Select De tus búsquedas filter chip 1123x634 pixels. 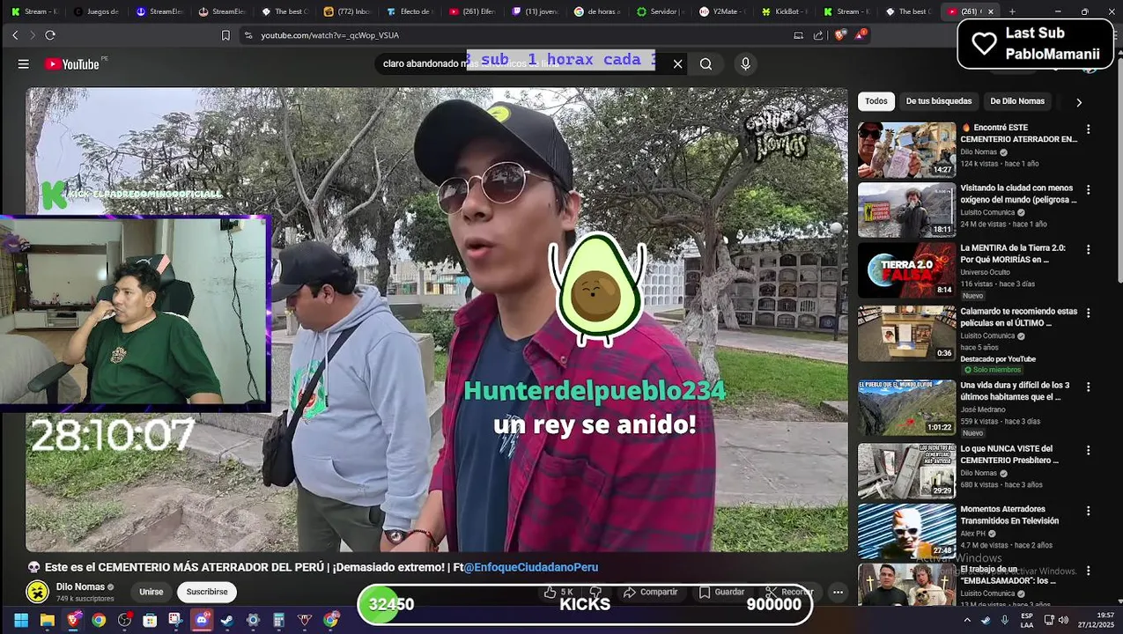click(938, 101)
